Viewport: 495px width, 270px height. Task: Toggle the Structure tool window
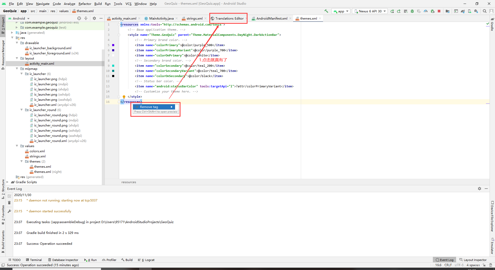(x=3, y=189)
